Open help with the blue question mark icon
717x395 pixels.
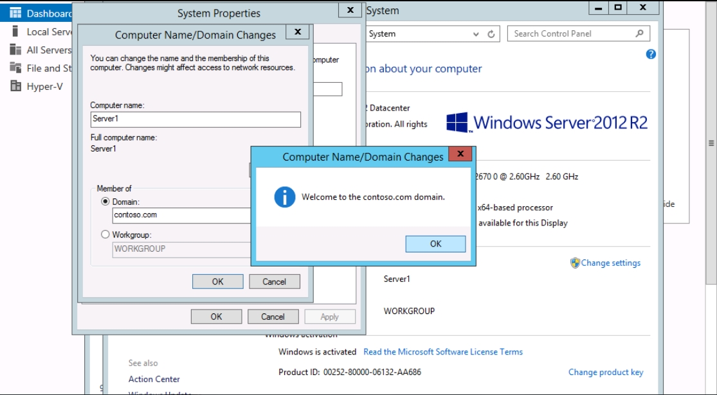tap(651, 55)
